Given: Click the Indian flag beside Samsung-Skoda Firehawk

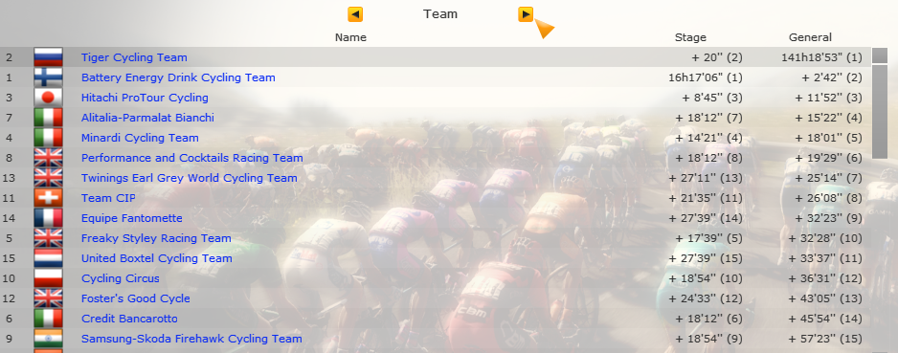Looking at the screenshot, I should [48, 339].
